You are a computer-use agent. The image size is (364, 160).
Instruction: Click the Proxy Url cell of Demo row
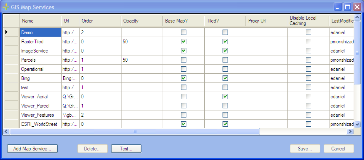267,32
